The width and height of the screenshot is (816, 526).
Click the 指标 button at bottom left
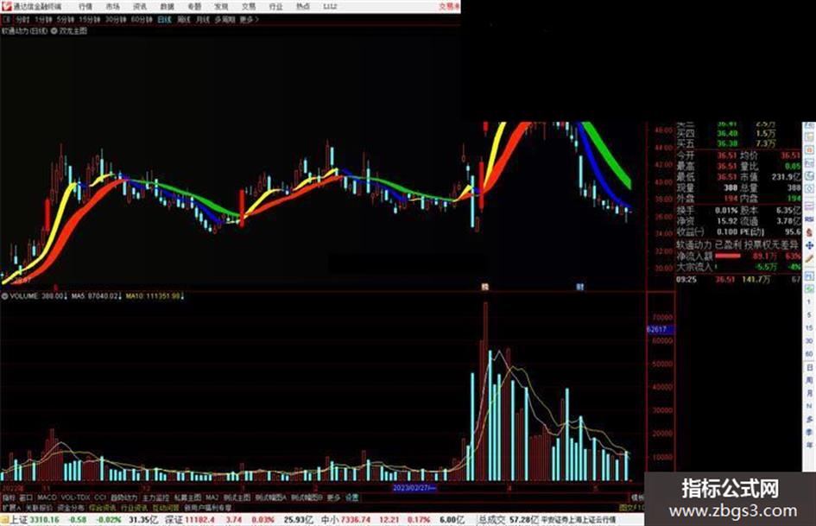pyautogui.click(x=9, y=497)
